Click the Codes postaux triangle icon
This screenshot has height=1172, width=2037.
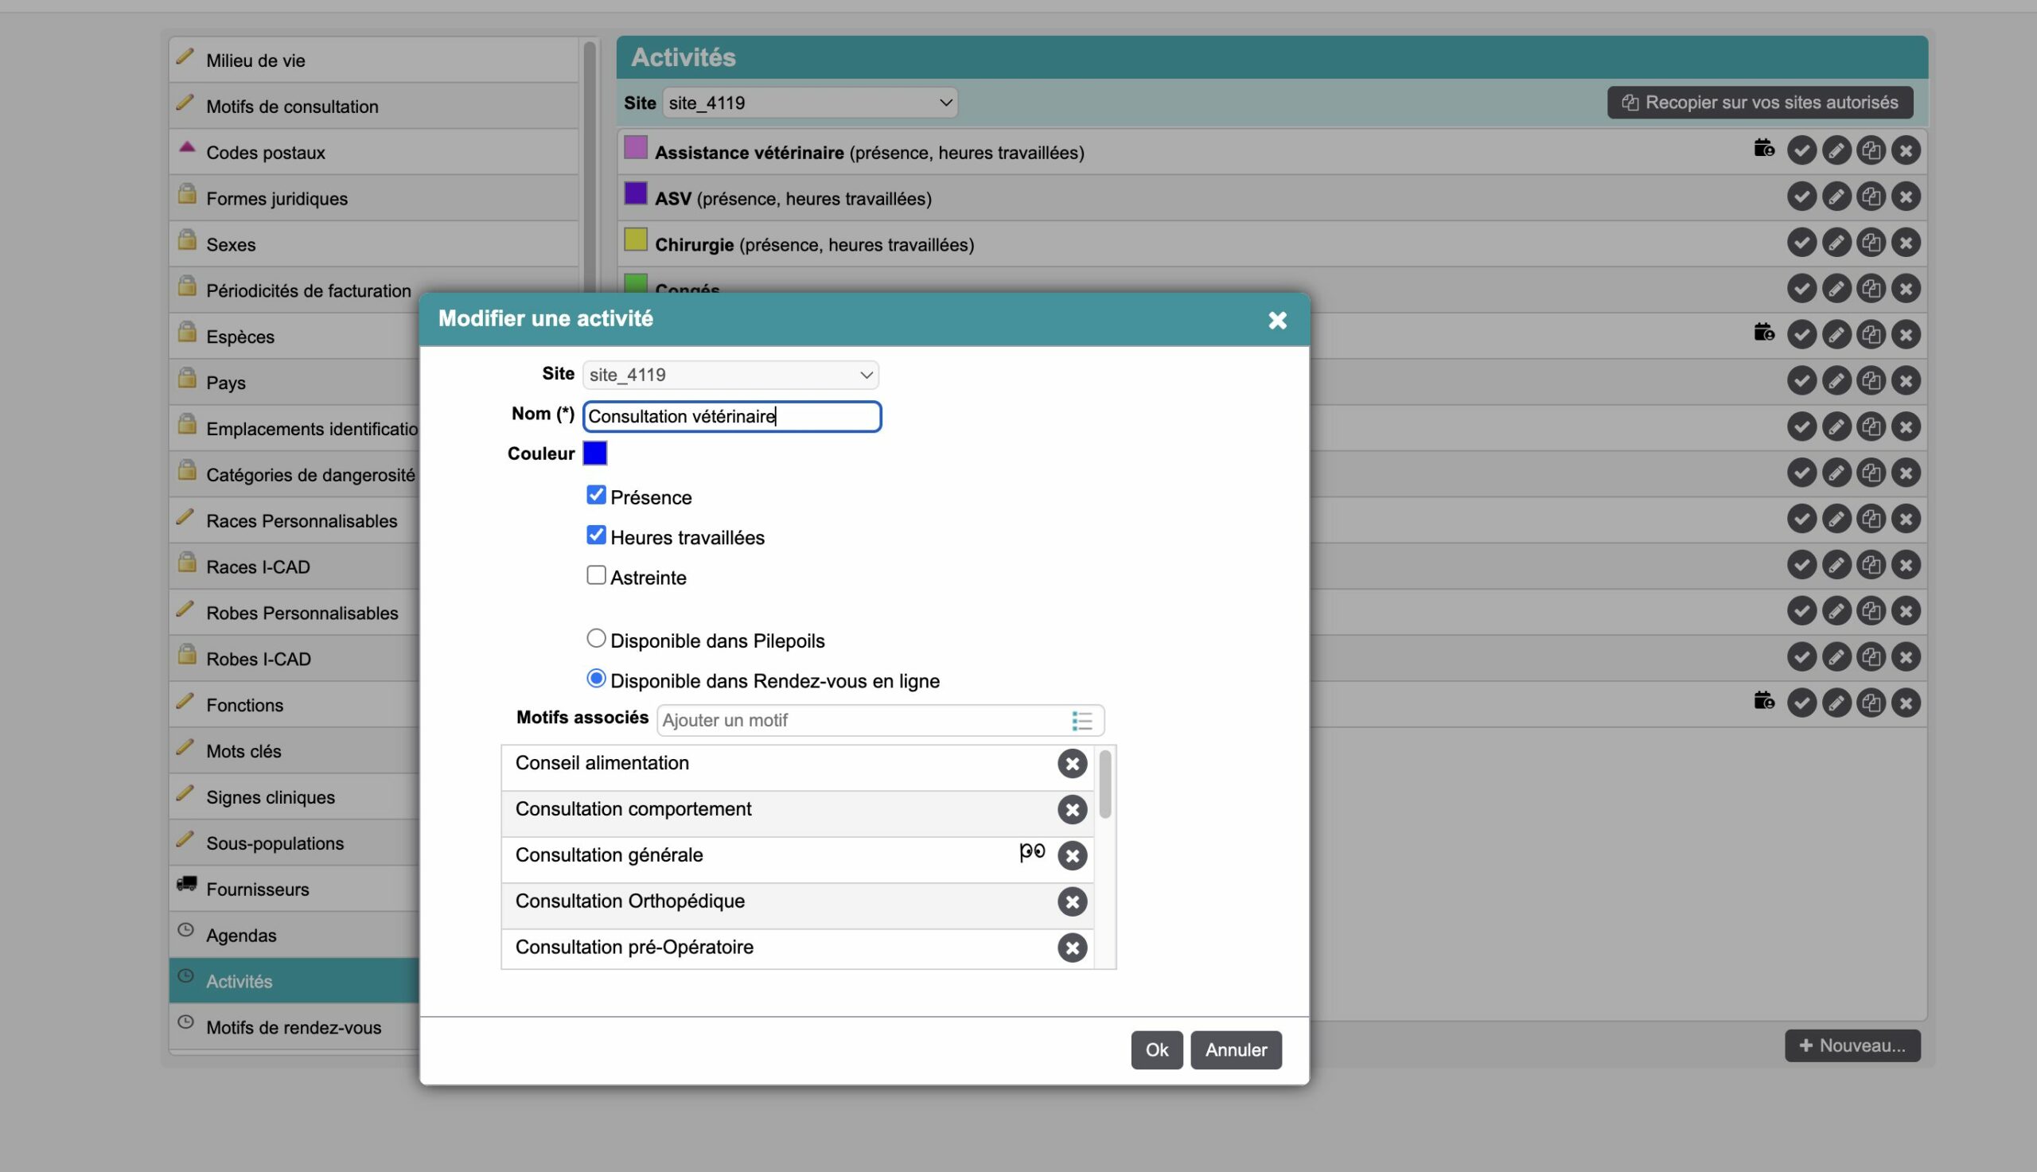(187, 146)
